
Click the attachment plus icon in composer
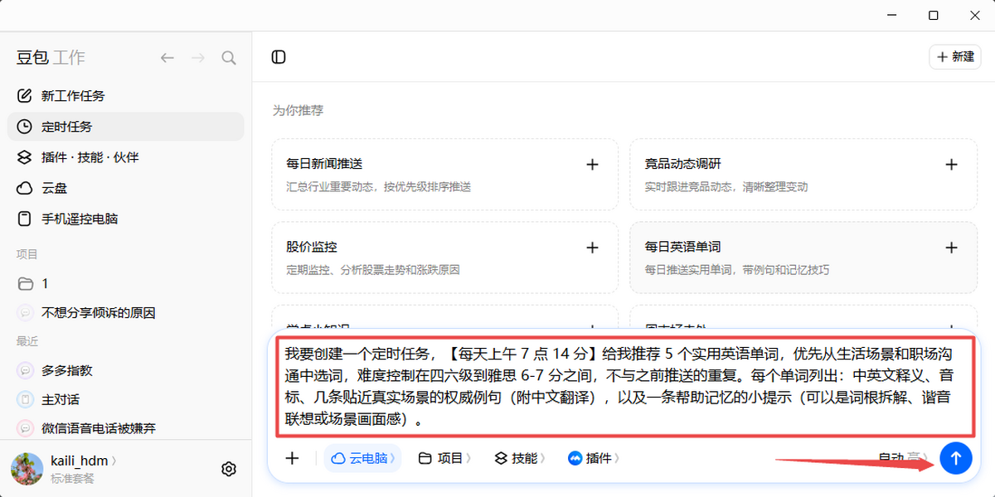point(292,458)
